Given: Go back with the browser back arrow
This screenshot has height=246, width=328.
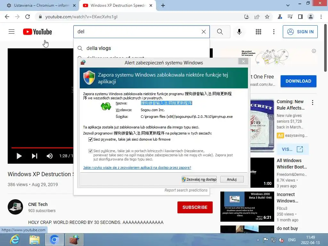Looking at the screenshot, I should (x=7, y=17).
